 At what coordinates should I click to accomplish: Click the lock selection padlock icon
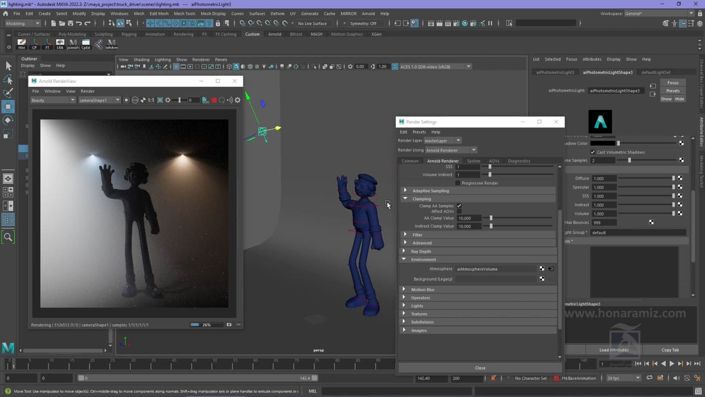point(218,23)
